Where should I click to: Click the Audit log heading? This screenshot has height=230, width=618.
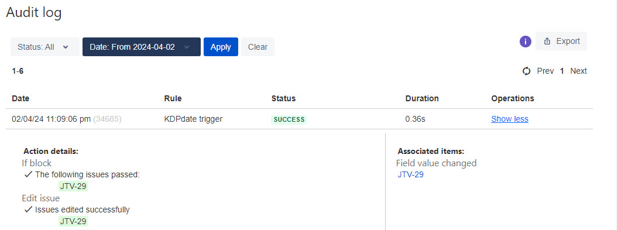34,13
